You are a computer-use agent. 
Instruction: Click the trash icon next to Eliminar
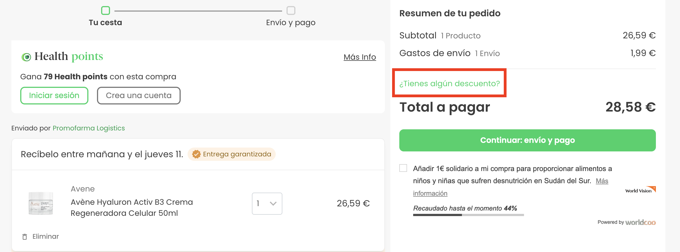tap(25, 237)
